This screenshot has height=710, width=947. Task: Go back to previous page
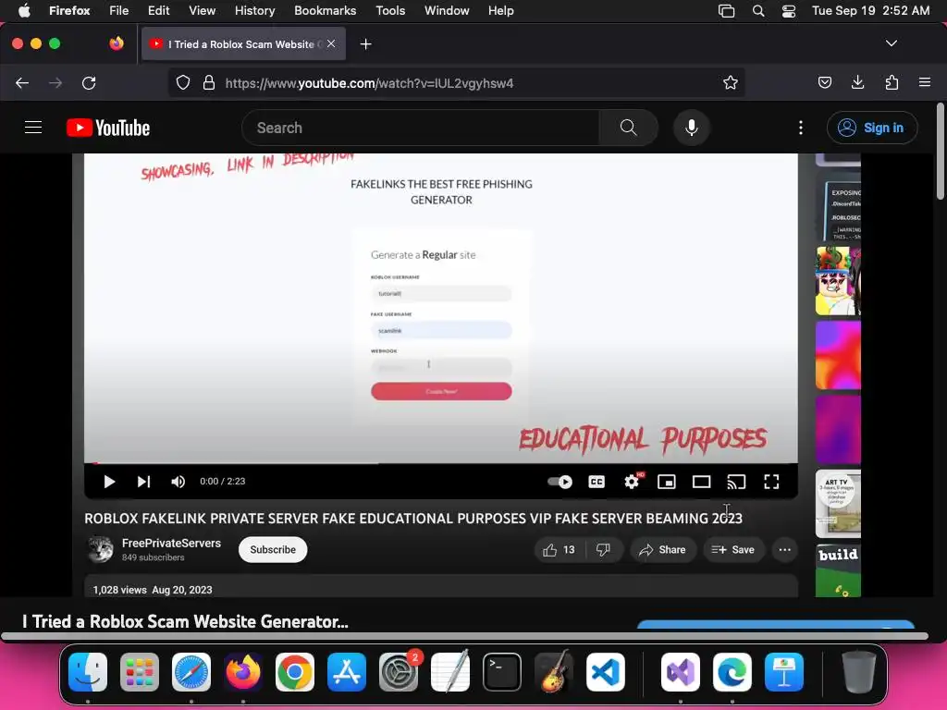tap(22, 83)
